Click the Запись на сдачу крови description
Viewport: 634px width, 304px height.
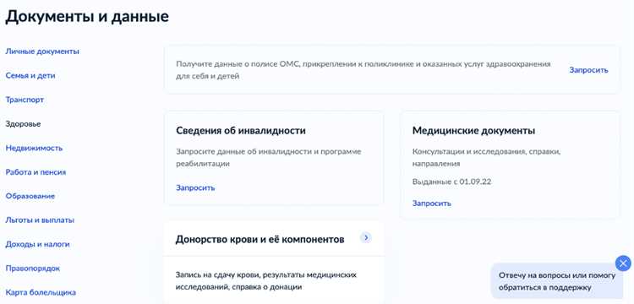[x=266, y=281]
